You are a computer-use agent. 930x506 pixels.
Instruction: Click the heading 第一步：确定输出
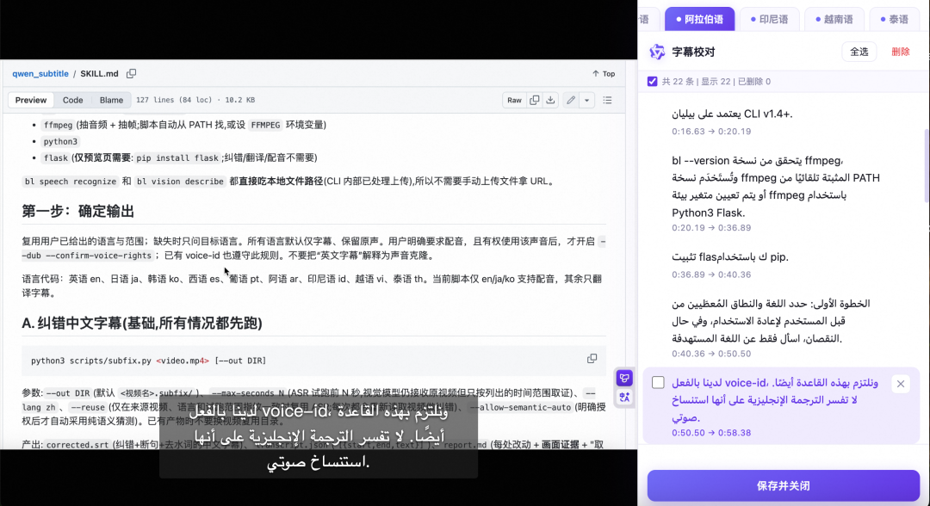[77, 212]
